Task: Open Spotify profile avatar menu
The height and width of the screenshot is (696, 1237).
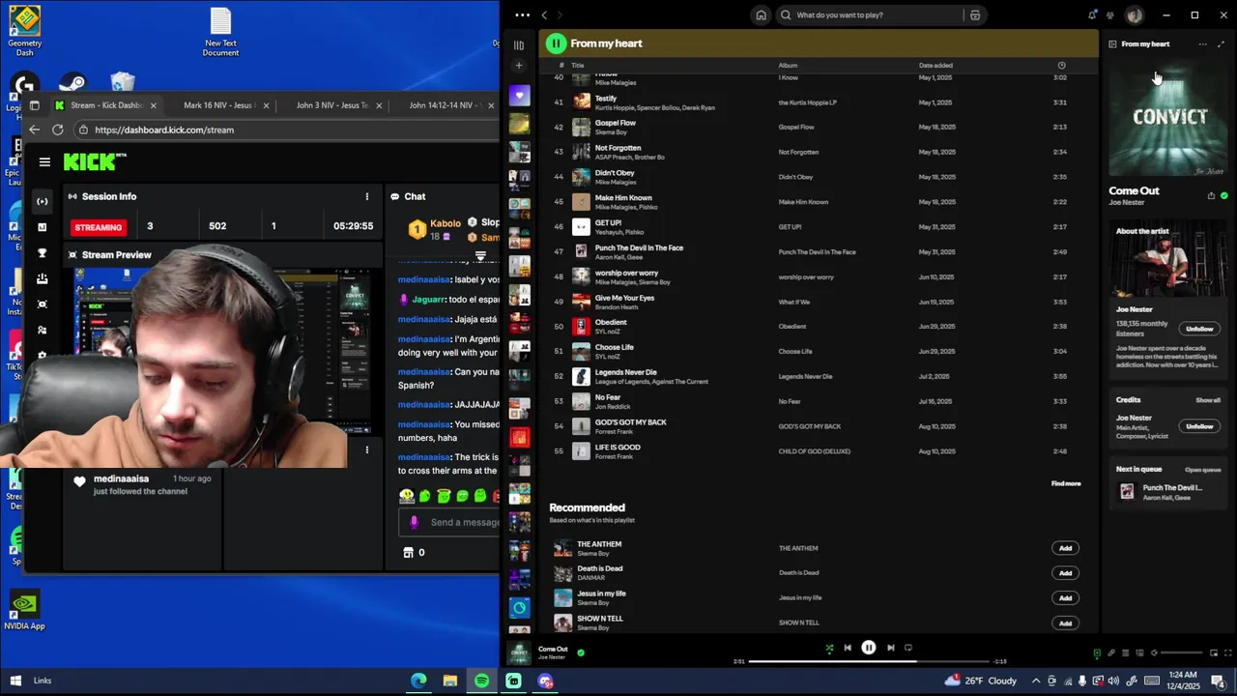Action: 1135,14
